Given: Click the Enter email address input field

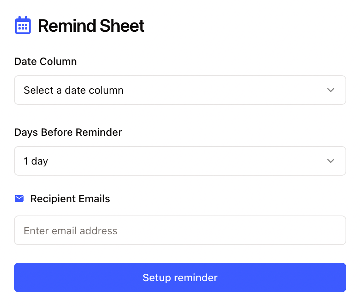Looking at the screenshot, I should 180,230.
